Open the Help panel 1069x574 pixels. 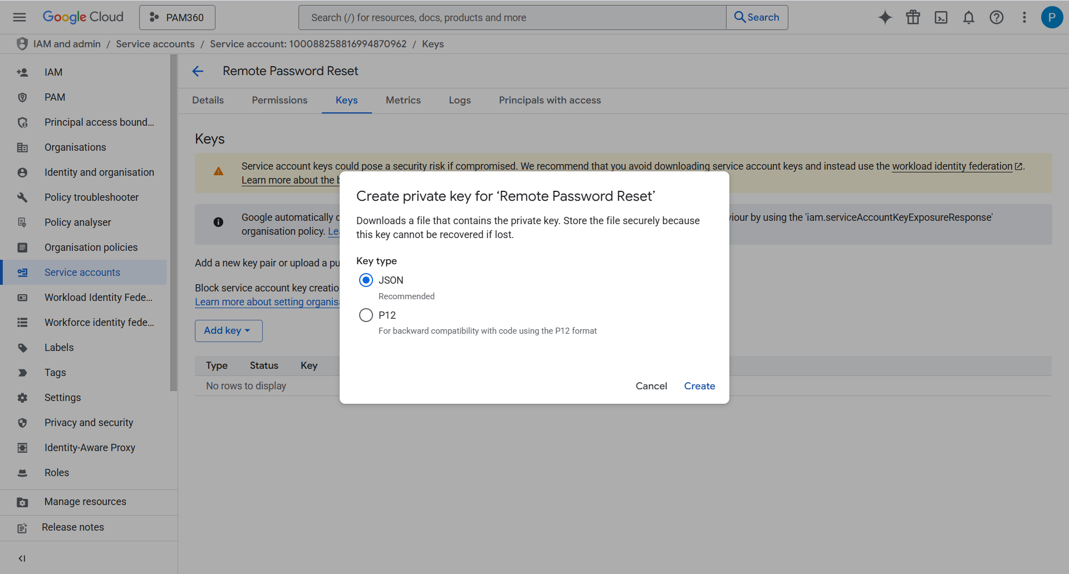[997, 17]
